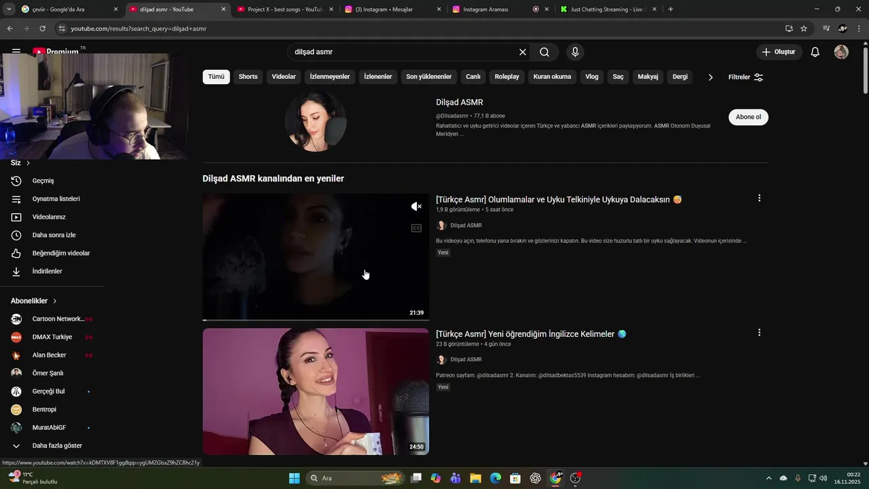This screenshot has width=869, height=489.
Task: Open Olumlamalar ve Uyku Telkiniyle video title
Action: 559,200
